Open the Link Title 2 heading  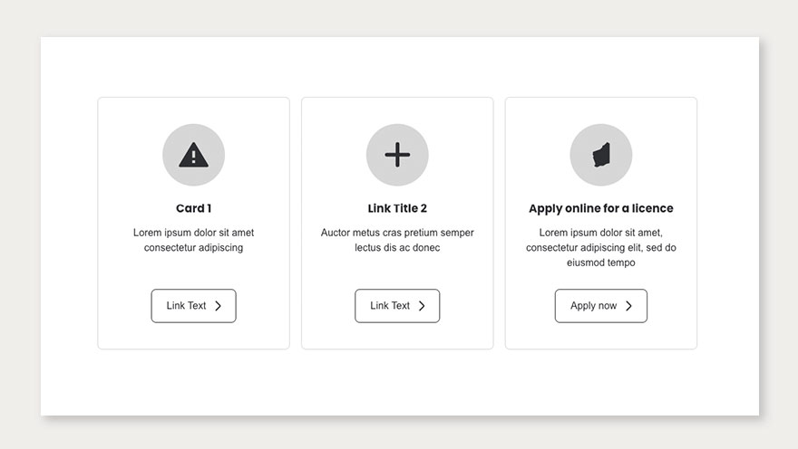point(397,208)
